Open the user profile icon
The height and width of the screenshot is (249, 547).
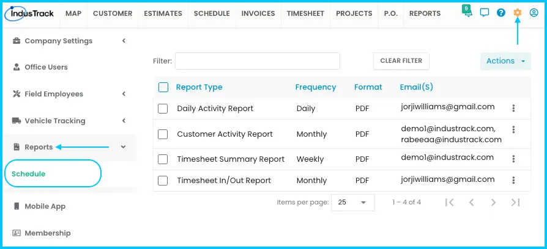534,13
